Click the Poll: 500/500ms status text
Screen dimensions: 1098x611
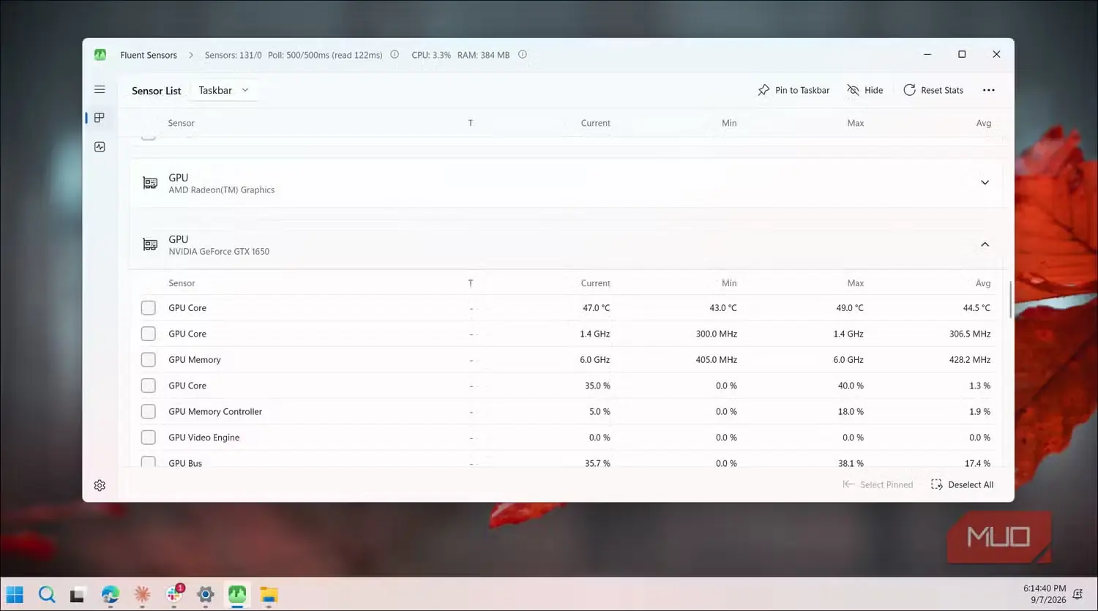[x=325, y=55]
